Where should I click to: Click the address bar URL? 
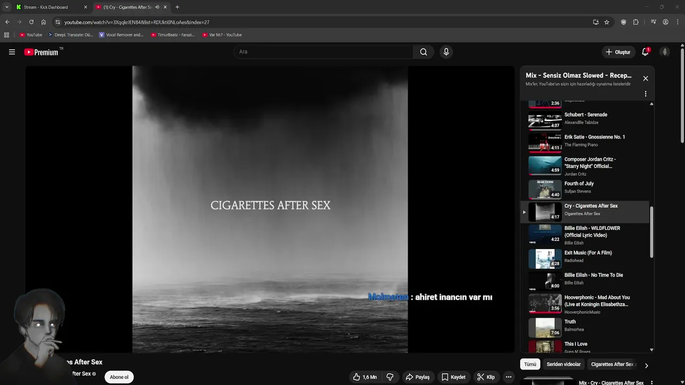[136, 22]
